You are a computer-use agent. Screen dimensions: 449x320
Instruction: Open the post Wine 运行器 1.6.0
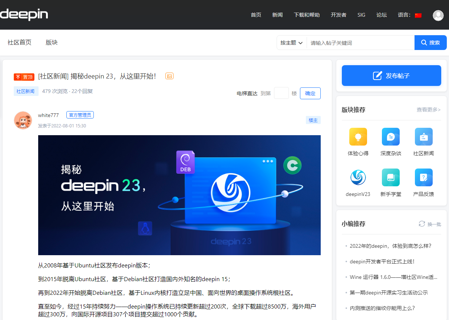pyautogui.click(x=393, y=277)
